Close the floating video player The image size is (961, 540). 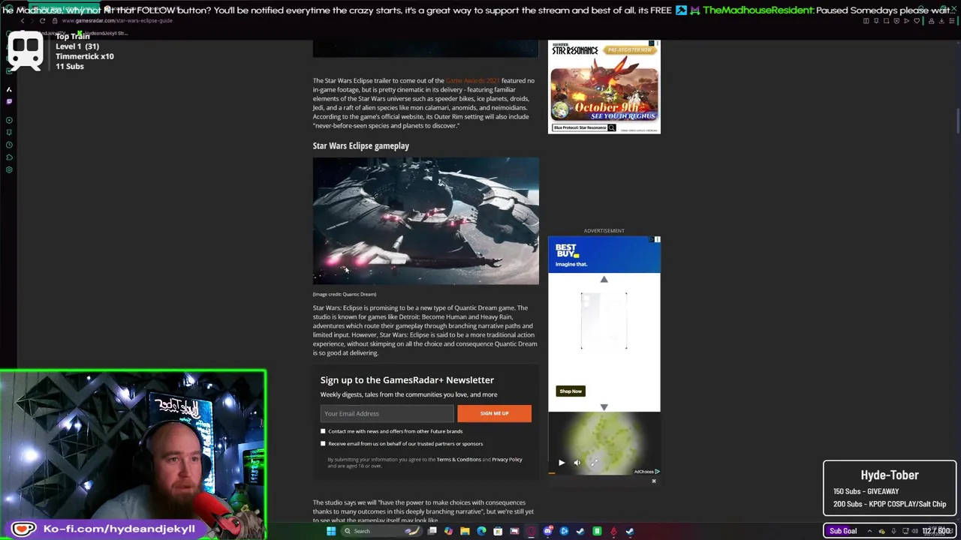click(653, 481)
